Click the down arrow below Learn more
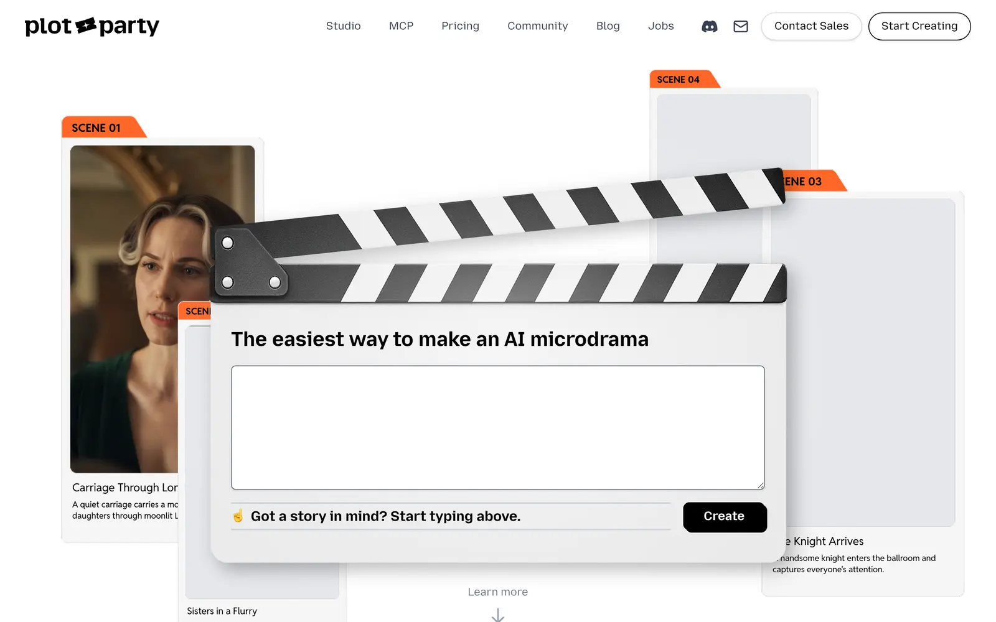Screen dimensions: 996x622 pyautogui.click(x=497, y=615)
